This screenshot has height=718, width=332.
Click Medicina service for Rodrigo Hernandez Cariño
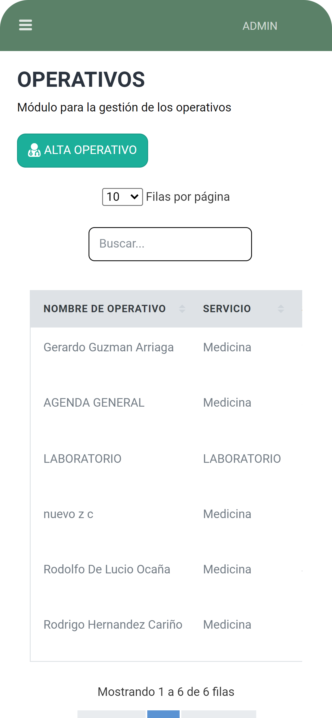(227, 624)
